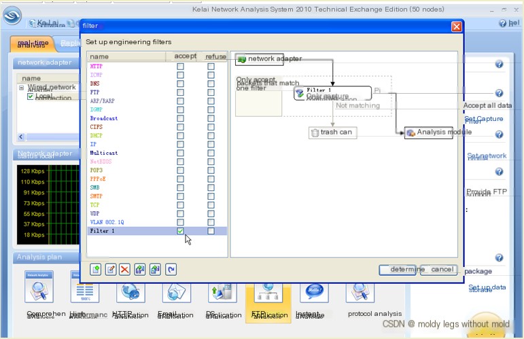Select the POP3 filter row
Image resolution: width=524 pixels, height=339 pixels.
pos(157,171)
